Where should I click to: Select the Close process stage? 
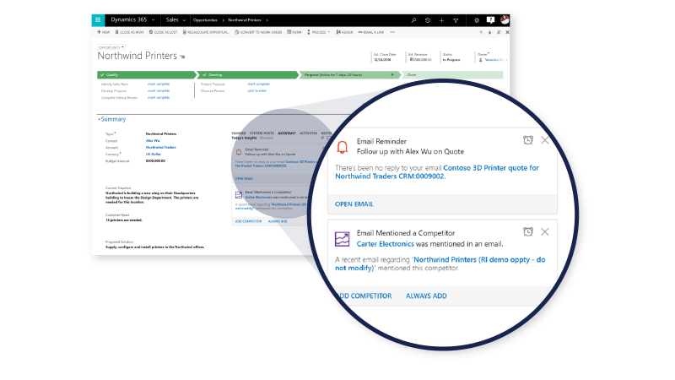point(452,75)
